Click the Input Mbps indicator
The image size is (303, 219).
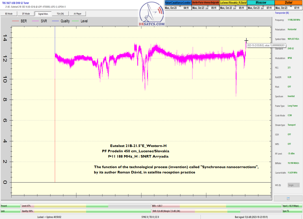292,206
